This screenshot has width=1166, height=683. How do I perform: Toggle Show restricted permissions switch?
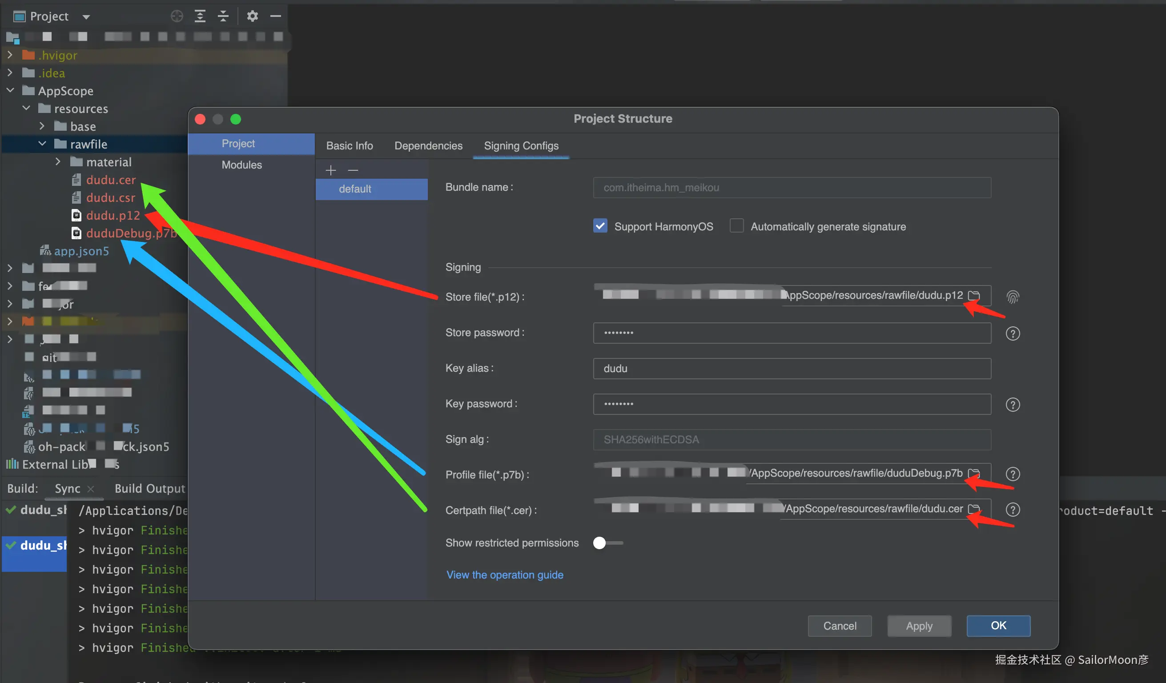(607, 543)
